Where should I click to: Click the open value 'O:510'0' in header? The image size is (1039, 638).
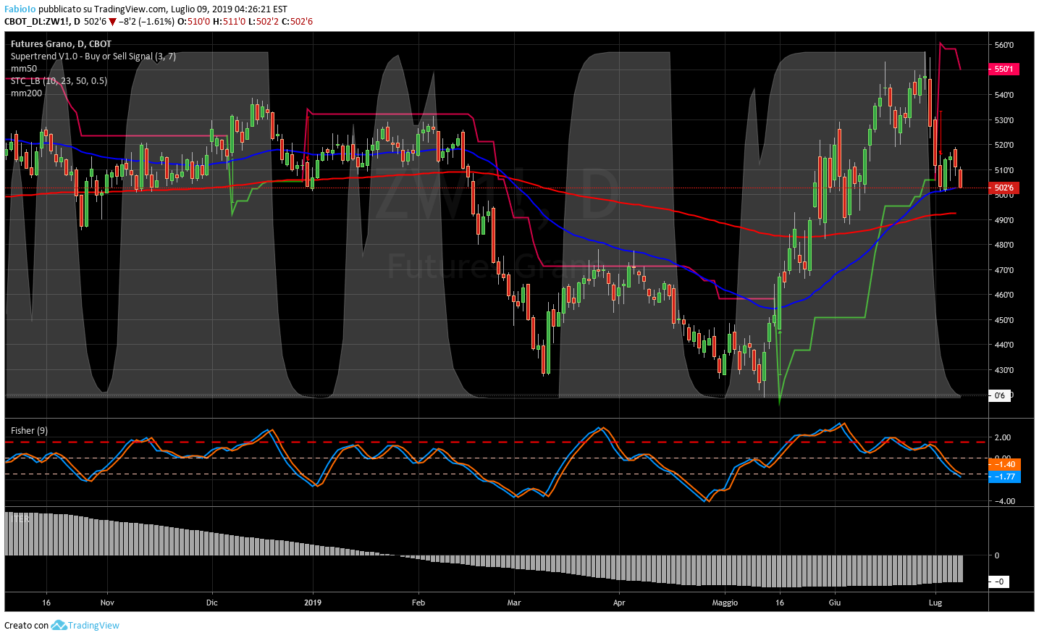(x=193, y=22)
